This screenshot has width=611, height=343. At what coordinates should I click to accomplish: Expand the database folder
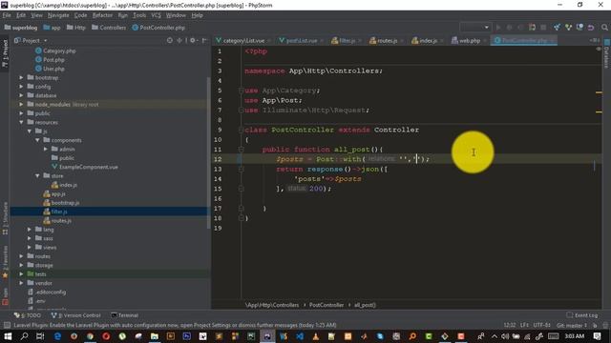(21, 95)
